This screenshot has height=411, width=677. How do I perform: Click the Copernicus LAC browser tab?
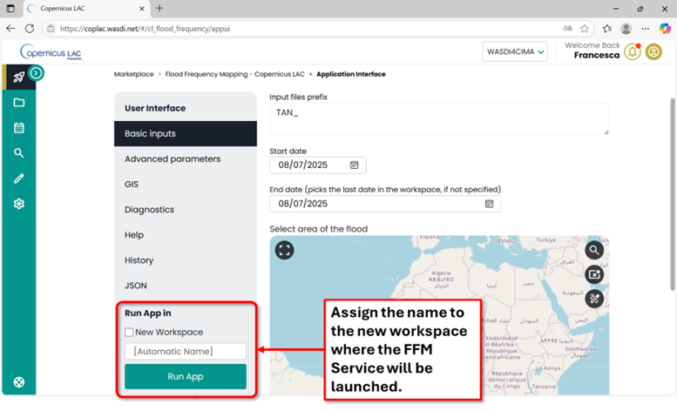(x=85, y=8)
